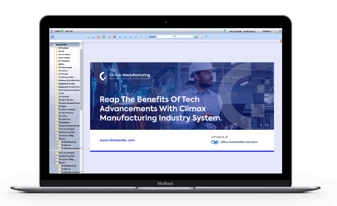Click the lower tree scrollbar down arrow
This screenshot has width=337, height=206.
(x=81, y=172)
